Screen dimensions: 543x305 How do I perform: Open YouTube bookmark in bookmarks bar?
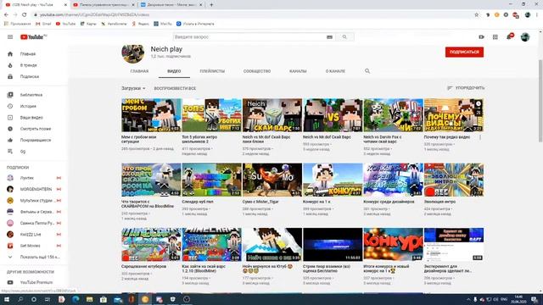click(x=65, y=24)
